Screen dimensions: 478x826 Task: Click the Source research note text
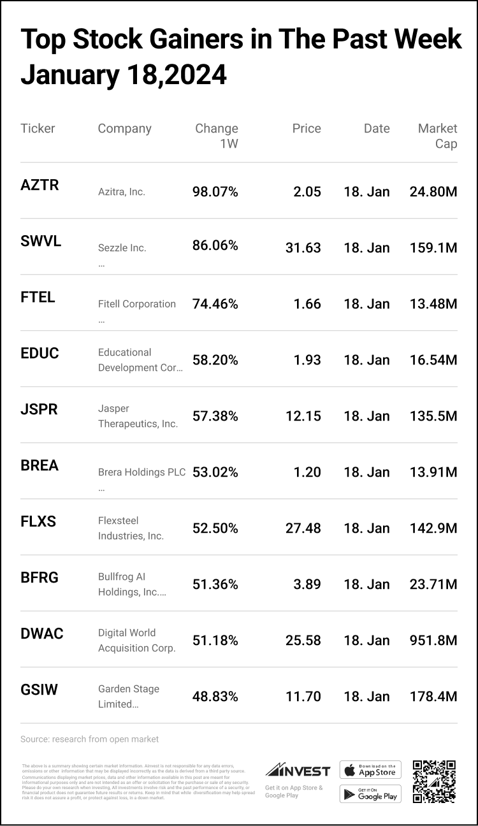(90, 739)
